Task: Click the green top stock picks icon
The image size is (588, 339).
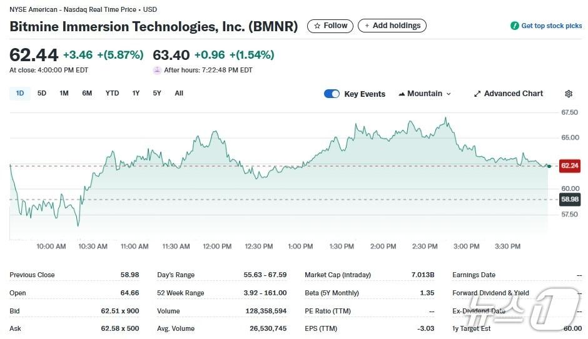Action: click(x=514, y=26)
